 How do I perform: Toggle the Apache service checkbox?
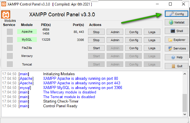tap(10, 32)
